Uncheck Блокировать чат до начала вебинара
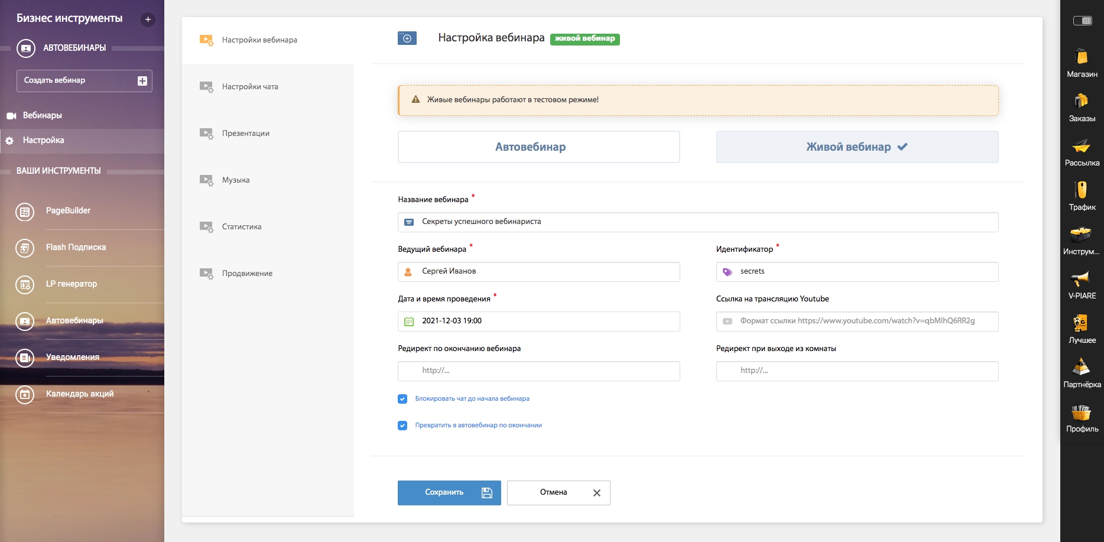The height and width of the screenshot is (542, 1104). pyautogui.click(x=402, y=399)
